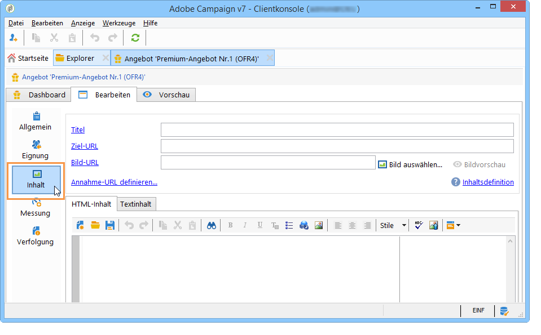Click the redo arrow in HTML editor toolbar
541x335 pixels.
143,226
